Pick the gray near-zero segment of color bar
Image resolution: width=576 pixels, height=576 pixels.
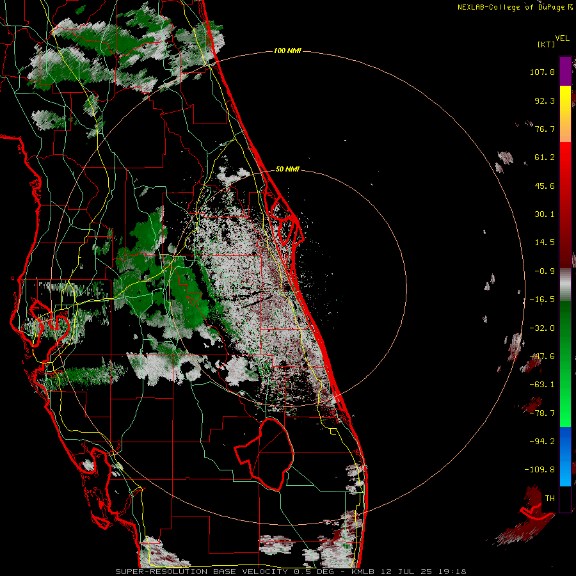(565, 285)
